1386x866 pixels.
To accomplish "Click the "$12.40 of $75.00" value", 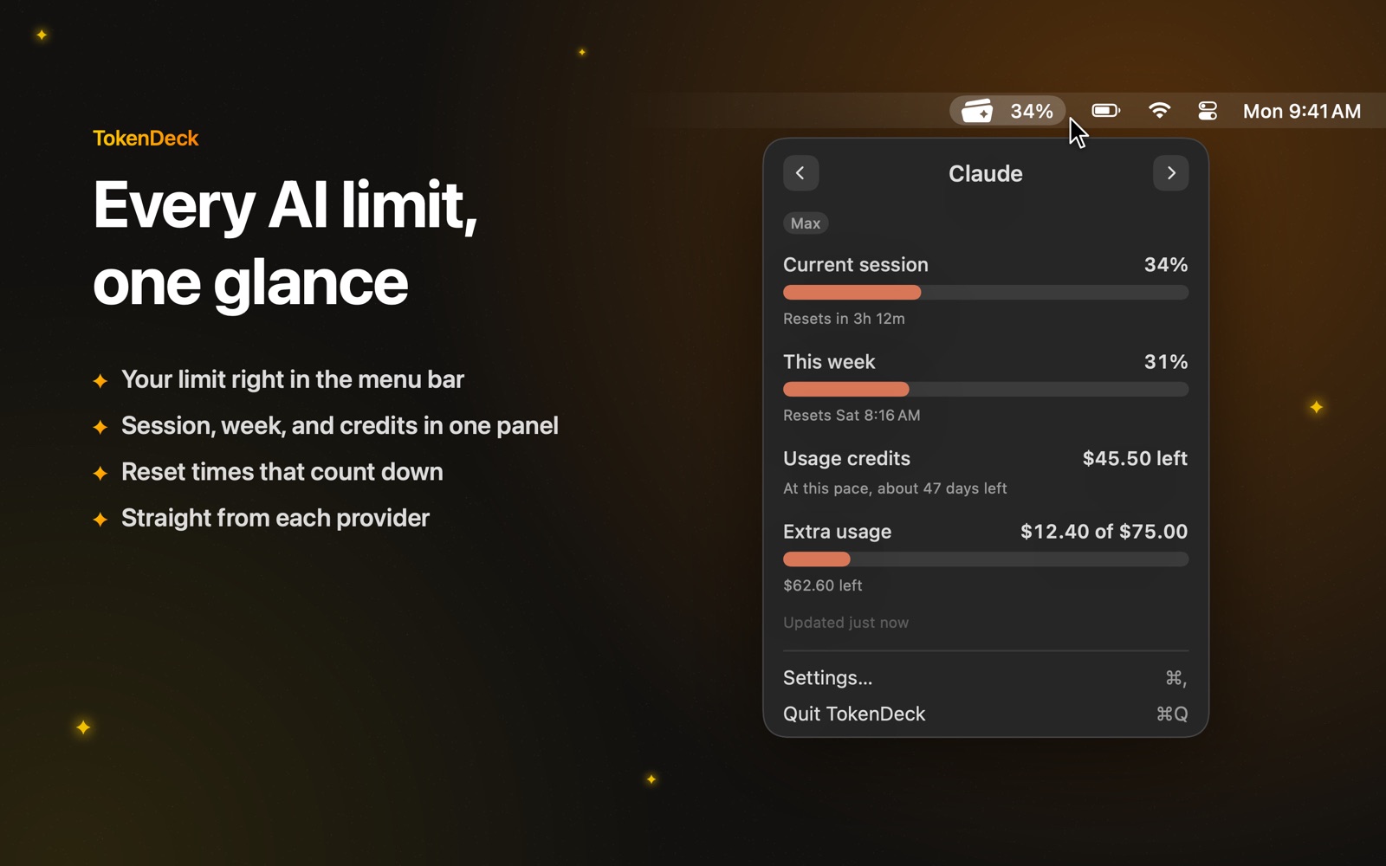I will point(1104,532).
